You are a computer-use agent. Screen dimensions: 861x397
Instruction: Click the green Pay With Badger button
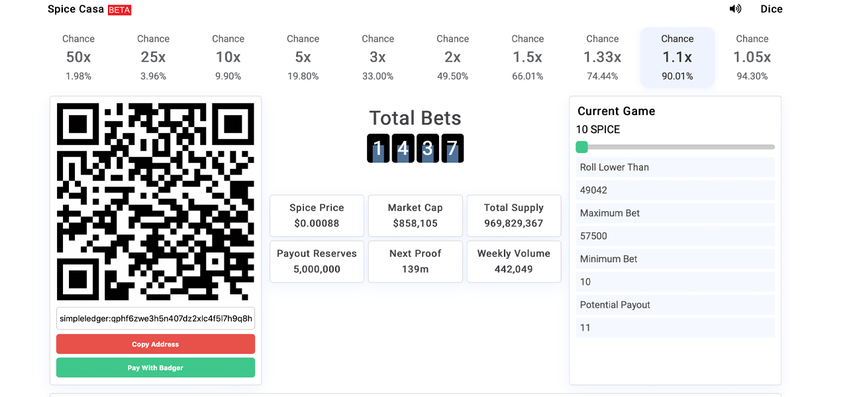(x=156, y=368)
